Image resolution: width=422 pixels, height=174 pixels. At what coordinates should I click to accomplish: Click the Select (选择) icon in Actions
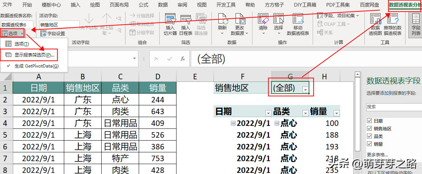(x=279, y=19)
